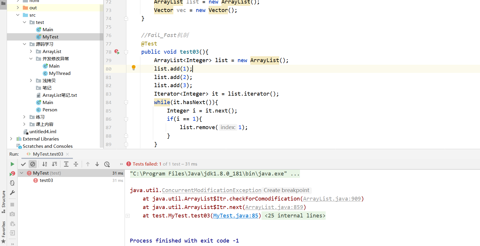Click the attach debugger bug icon

coord(12,224)
